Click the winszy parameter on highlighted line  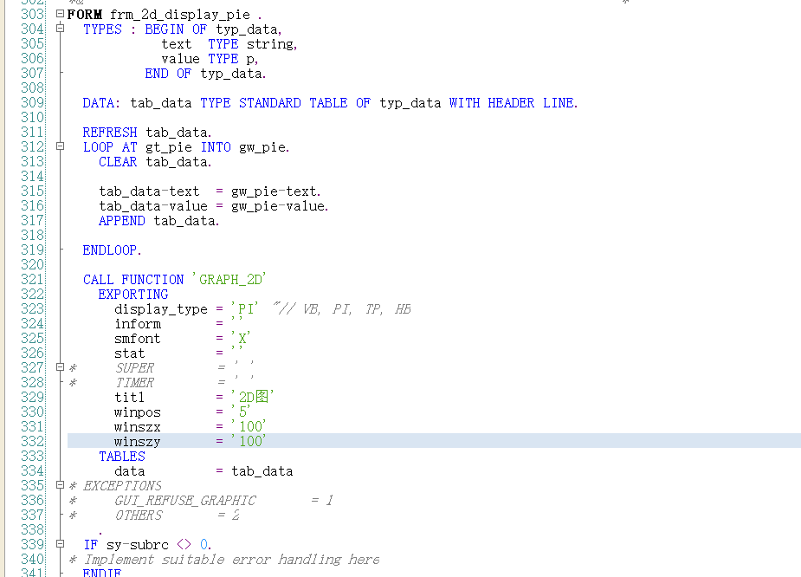click(138, 442)
